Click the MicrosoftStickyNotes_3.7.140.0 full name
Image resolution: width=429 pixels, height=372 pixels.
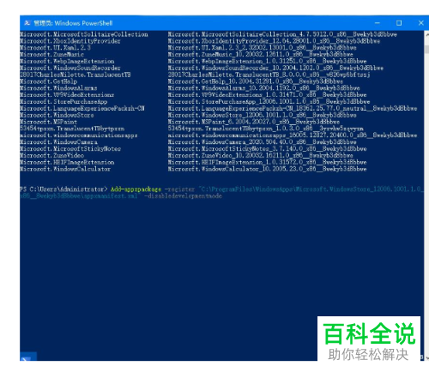(267, 149)
